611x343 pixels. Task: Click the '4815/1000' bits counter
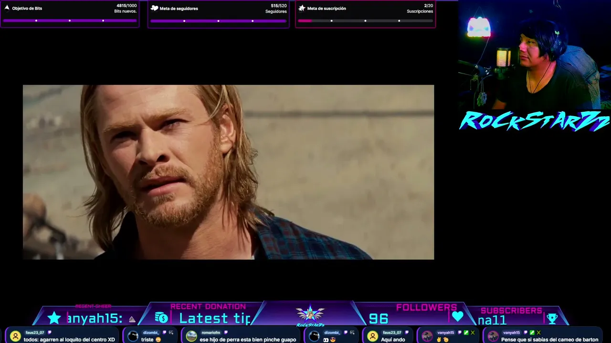point(126,6)
